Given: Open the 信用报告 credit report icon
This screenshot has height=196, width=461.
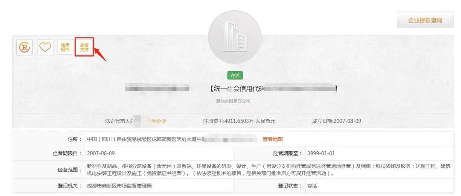Looking at the screenshot, I should [x=65, y=47].
